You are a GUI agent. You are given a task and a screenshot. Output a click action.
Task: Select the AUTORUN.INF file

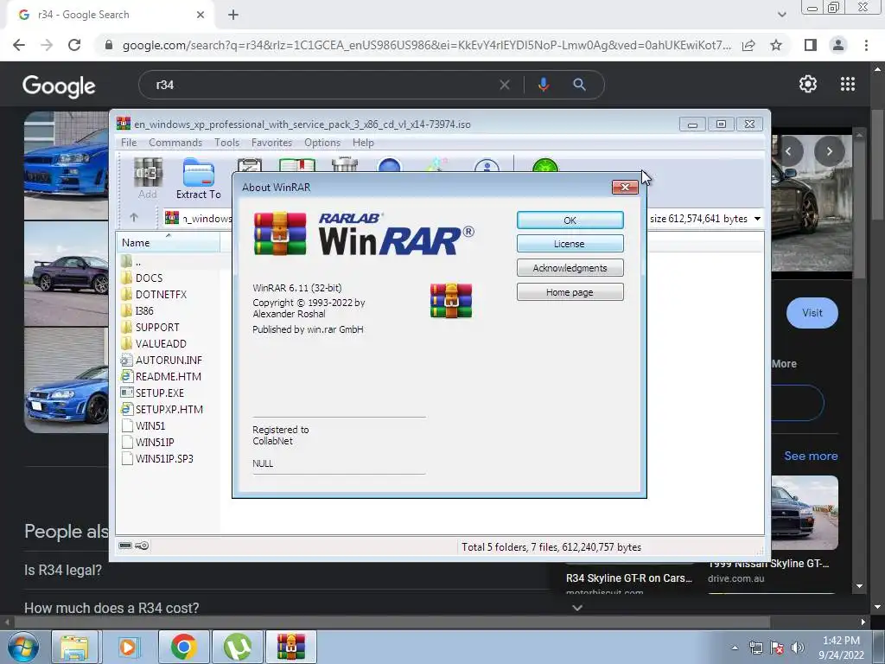click(169, 360)
